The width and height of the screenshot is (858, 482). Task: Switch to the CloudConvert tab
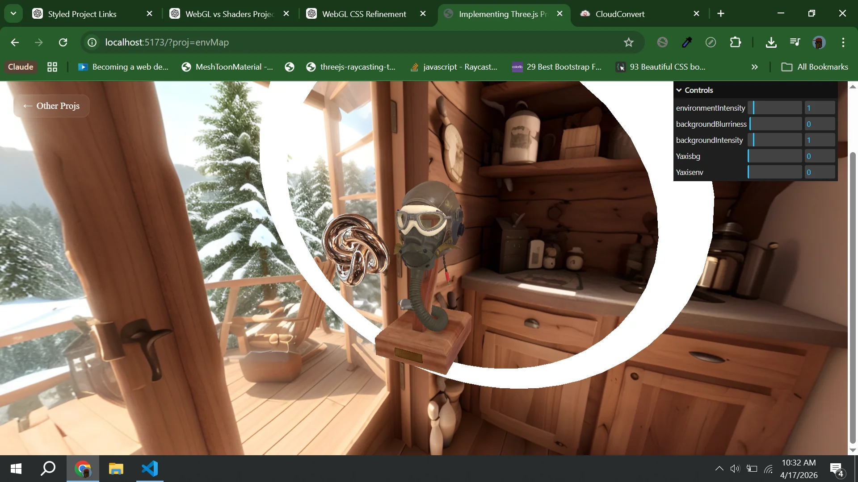(620, 14)
